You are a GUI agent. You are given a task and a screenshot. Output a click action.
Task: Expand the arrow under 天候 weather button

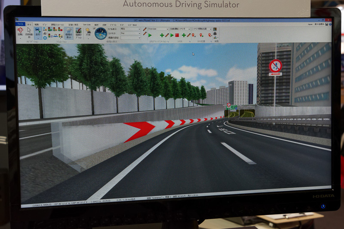pyautogui.click(x=88, y=39)
